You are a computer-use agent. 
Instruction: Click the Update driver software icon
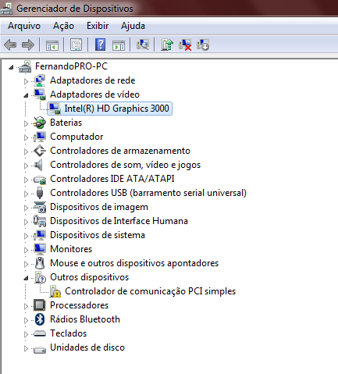[167, 45]
